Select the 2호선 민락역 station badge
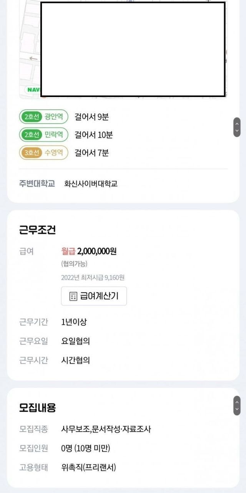The width and height of the screenshot is (246, 493). (x=43, y=135)
